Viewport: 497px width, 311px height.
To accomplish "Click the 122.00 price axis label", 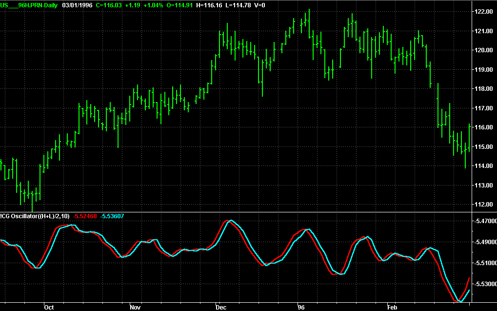I will [484, 12].
